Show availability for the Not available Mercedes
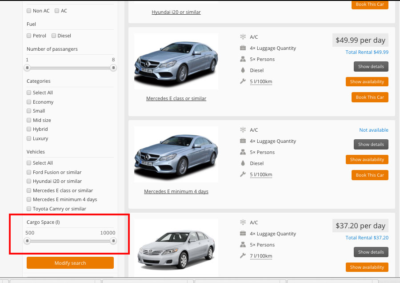This screenshot has width=400, height=283. (x=367, y=160)
